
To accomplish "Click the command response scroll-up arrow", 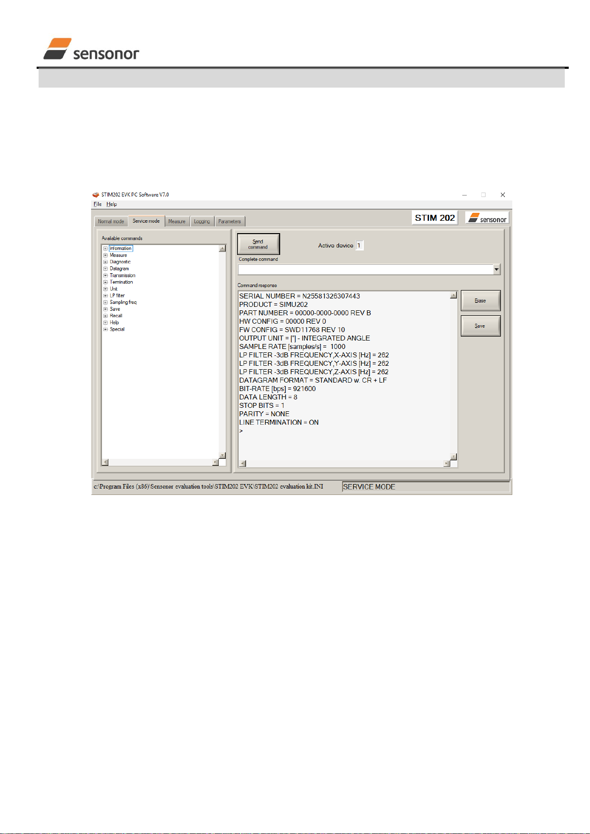I will pos(453,295).
